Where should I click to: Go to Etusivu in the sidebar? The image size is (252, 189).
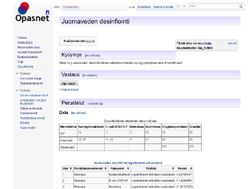coord(22,37)
